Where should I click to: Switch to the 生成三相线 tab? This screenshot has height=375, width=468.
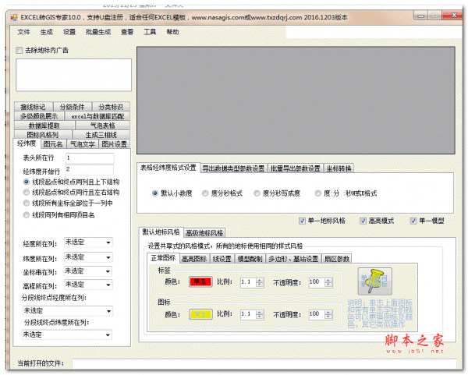(x=101, y=135)
